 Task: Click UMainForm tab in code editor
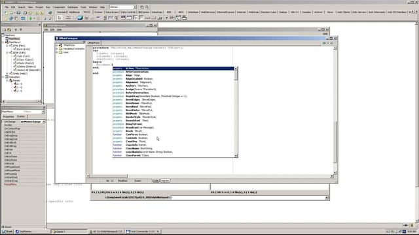(94, 43)
